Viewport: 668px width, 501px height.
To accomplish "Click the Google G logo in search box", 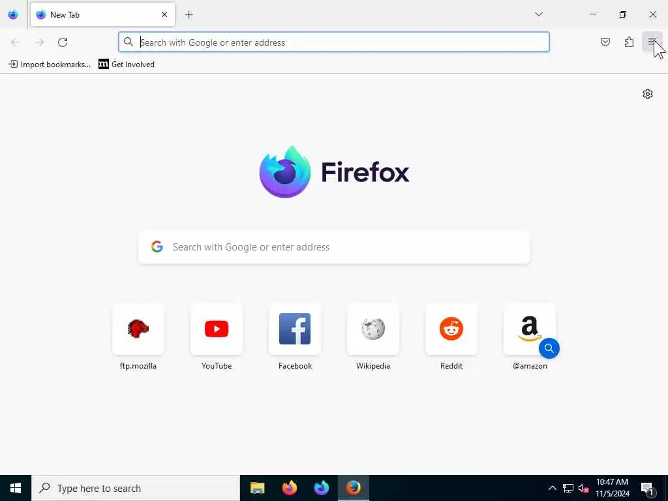I will pos(157,247).
